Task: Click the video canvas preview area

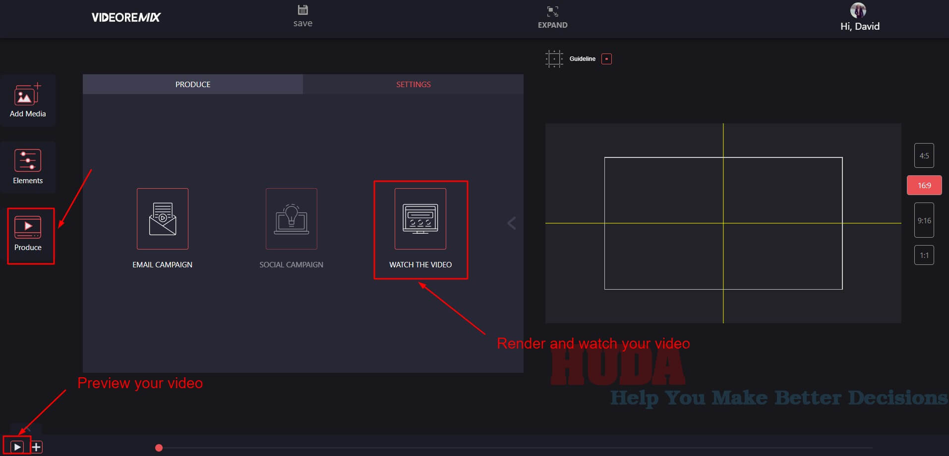Action: 723,223
